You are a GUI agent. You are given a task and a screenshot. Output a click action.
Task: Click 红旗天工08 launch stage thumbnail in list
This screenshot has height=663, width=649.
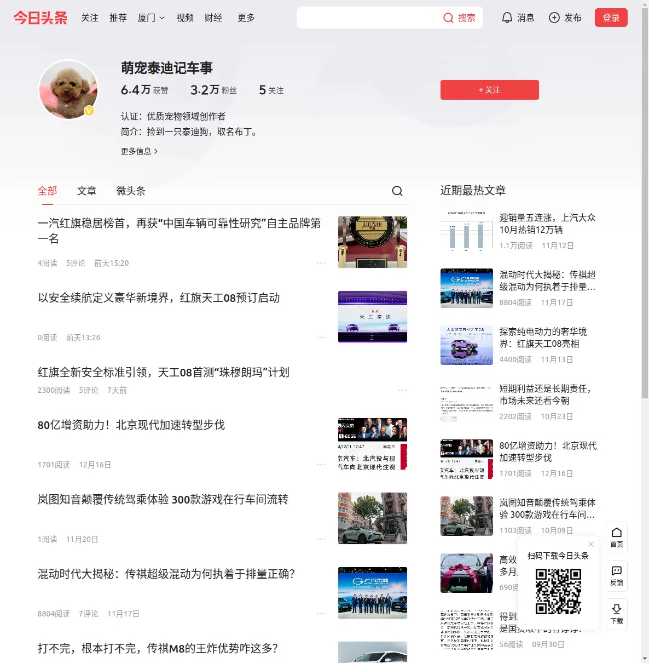coord(373,317)
